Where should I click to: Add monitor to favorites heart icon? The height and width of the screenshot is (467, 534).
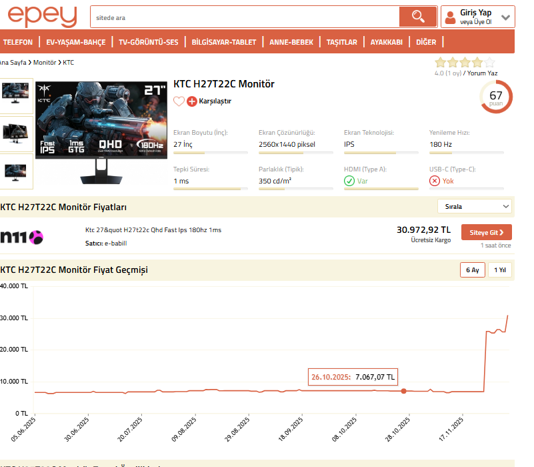point(179,101)
